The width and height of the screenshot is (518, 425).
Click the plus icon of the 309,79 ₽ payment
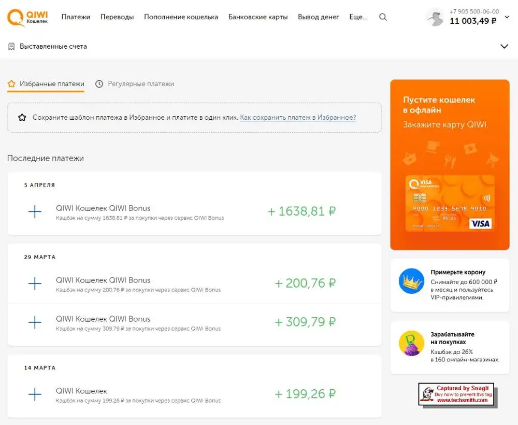pos(35,322)
